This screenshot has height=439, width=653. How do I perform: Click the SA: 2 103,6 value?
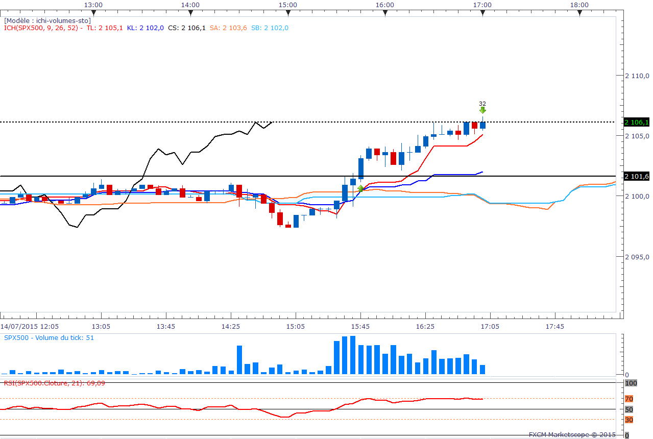[228, 28]
